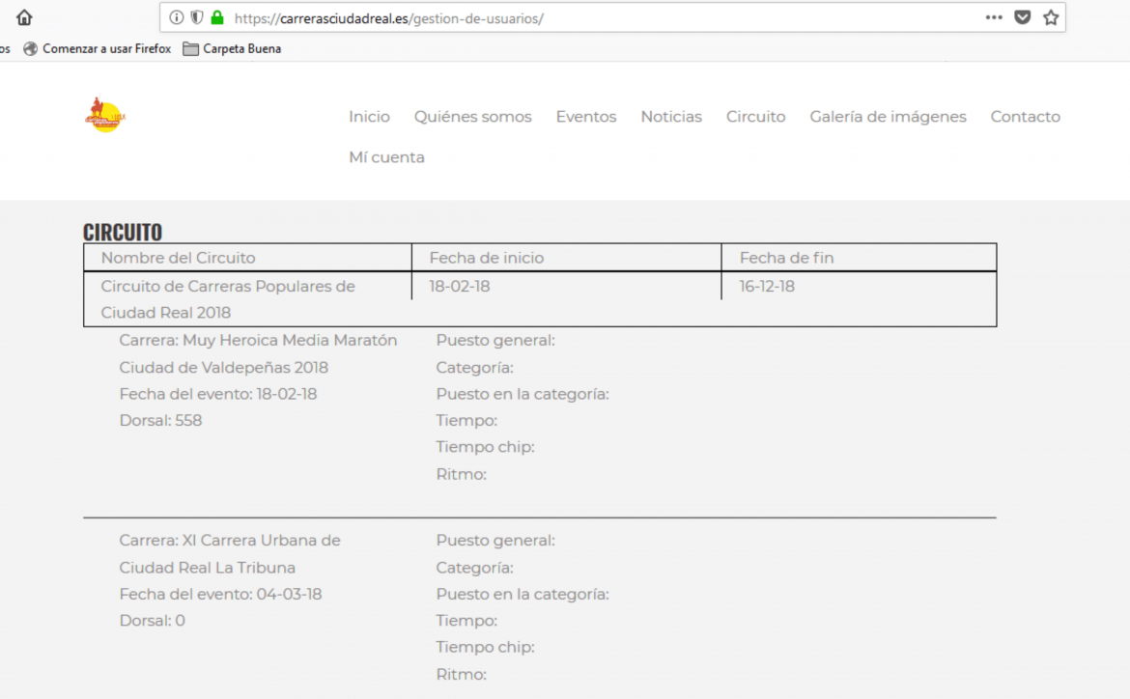The width and height of the screenshot is (1130, 699).
Task: Click Dorsal: 558 text
Action: pos(160,421)
